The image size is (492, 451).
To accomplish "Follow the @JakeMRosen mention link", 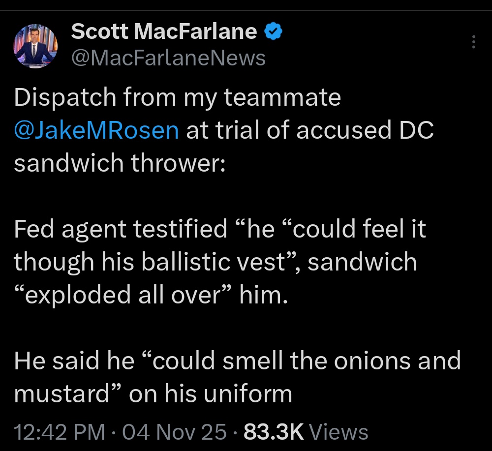I will 96,130.
